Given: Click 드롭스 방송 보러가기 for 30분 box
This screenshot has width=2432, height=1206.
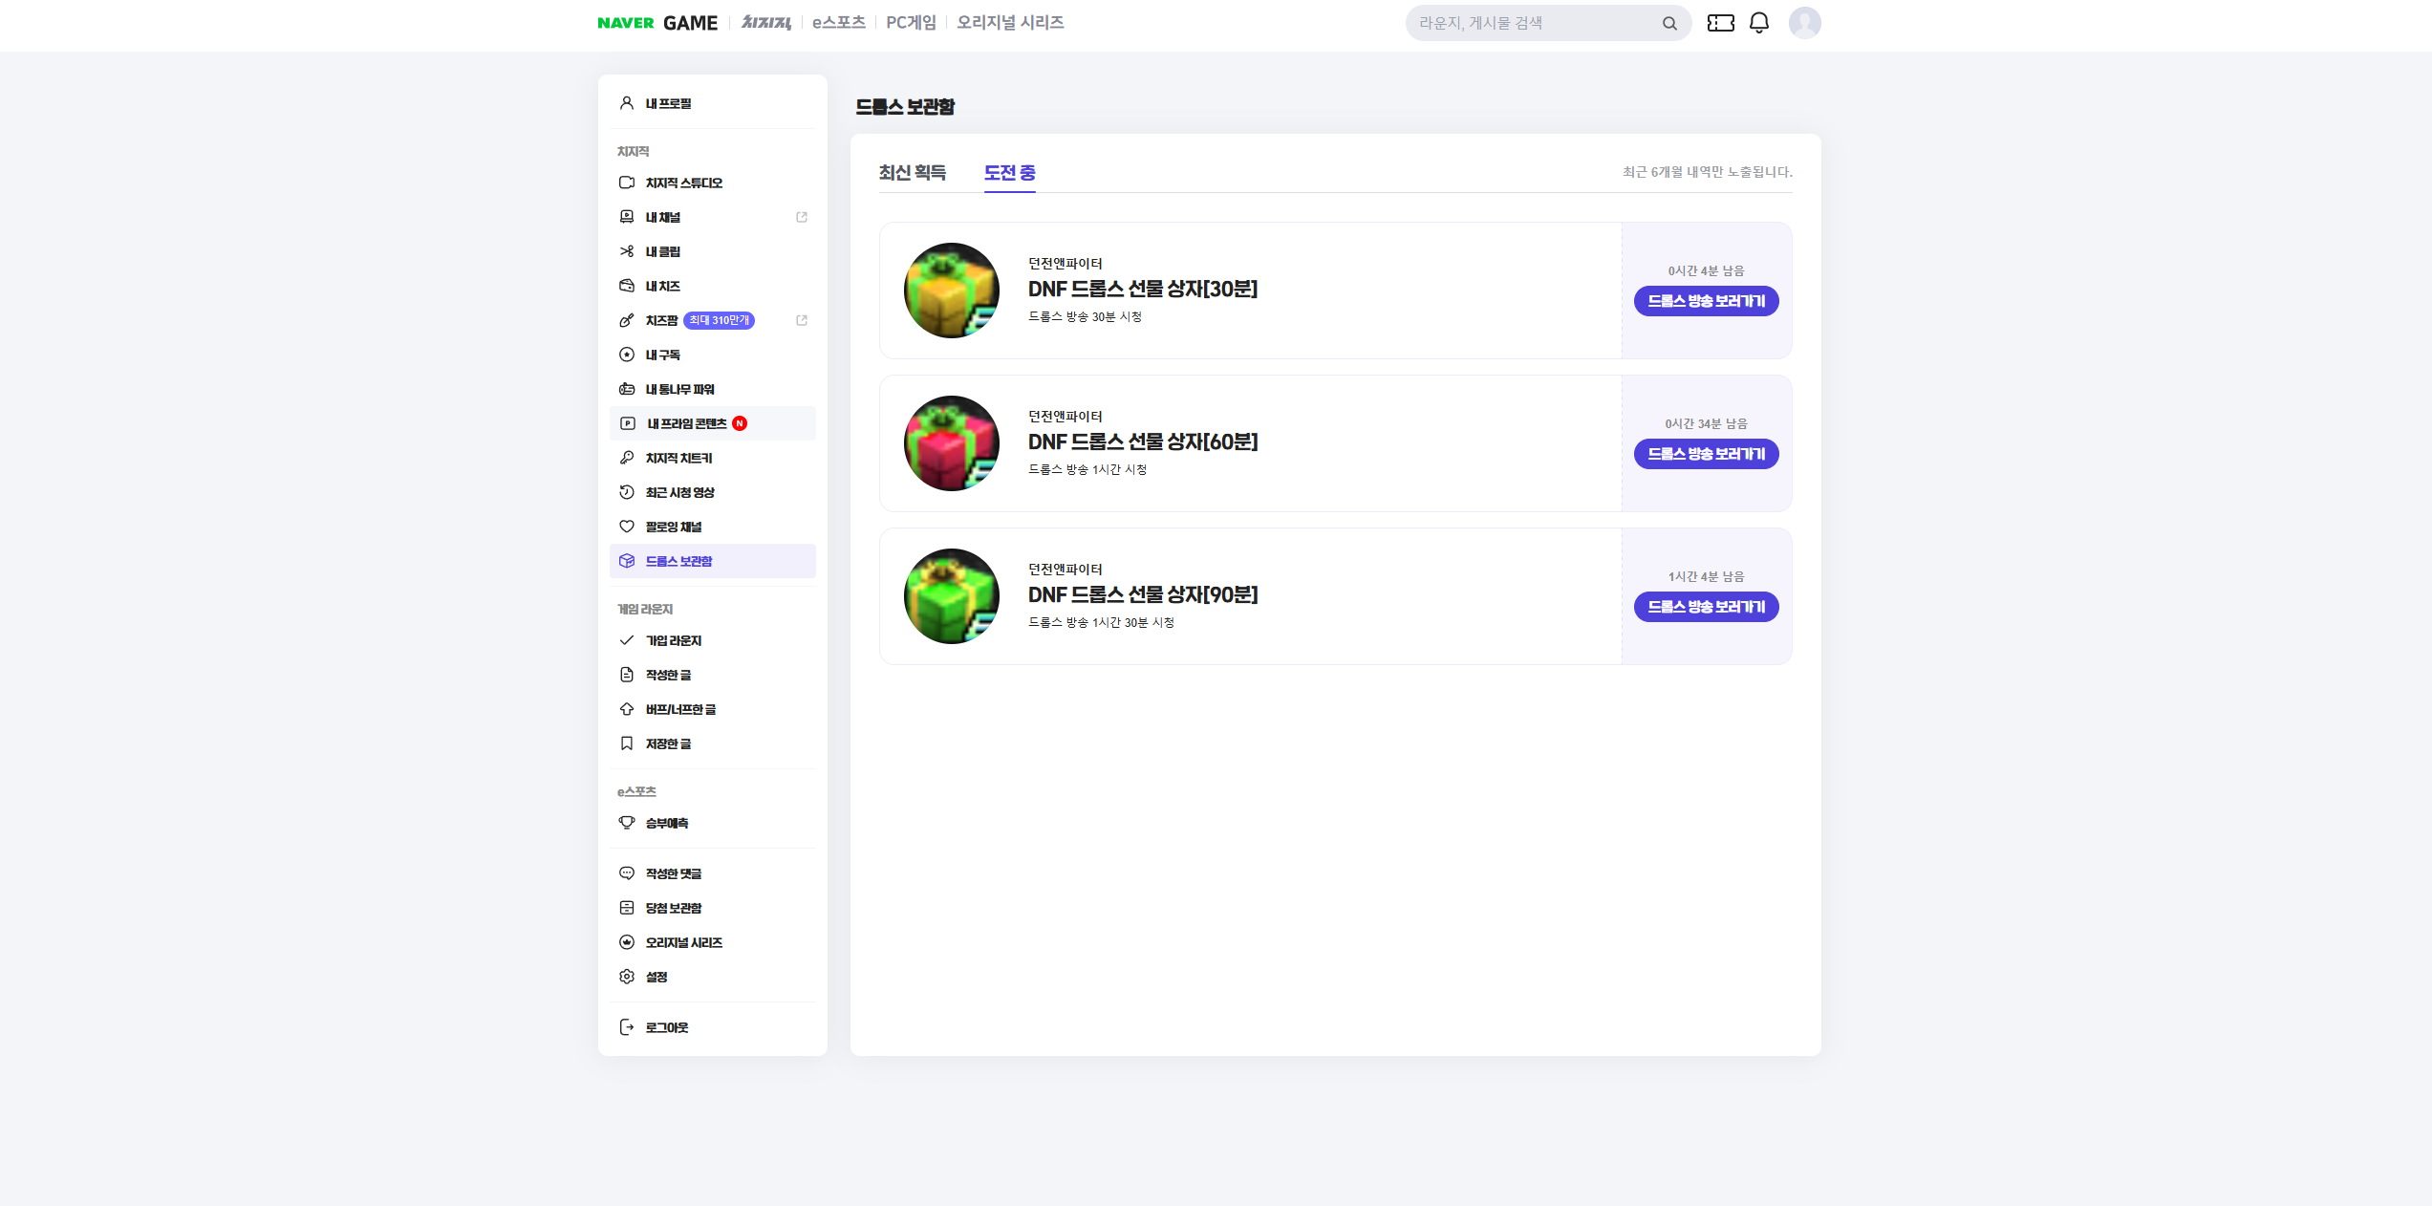Looking at the screenshot, I should click(x=1706, y=301).
